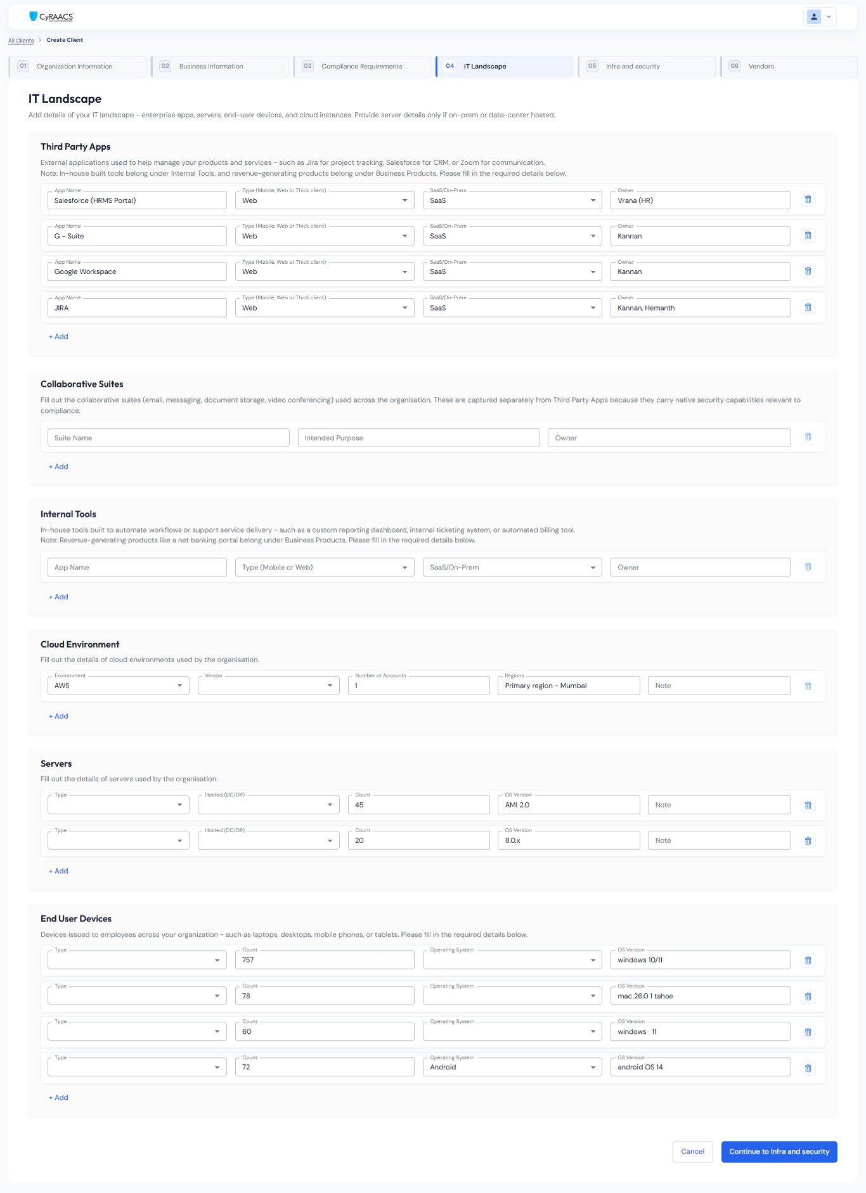This screenshot has width=866, height=1193.
Task: Add another Servers row
Action: coord(58,871)
